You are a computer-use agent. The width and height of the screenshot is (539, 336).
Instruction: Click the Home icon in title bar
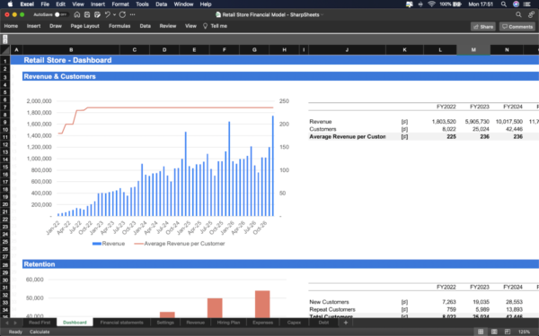click(x=77, y=14)
